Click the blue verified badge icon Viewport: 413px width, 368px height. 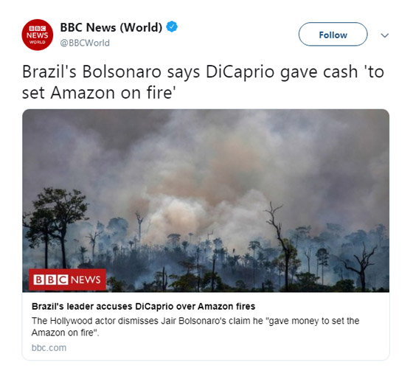172,27
